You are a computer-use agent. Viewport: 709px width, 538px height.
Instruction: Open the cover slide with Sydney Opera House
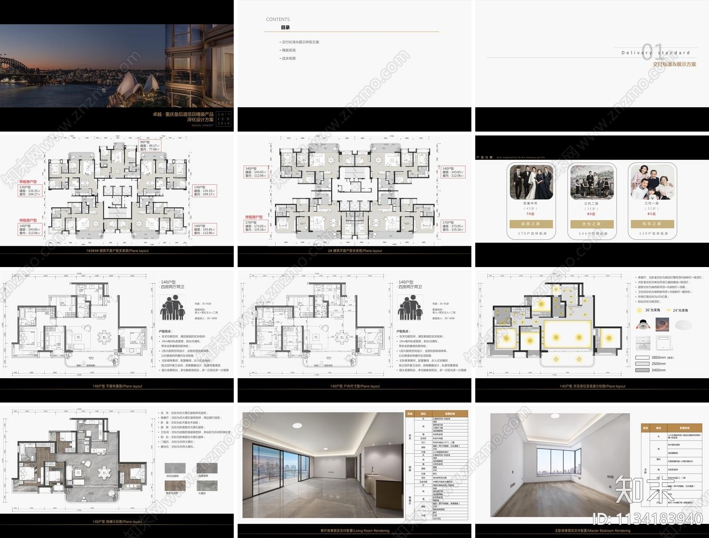(x=117, y=66)
